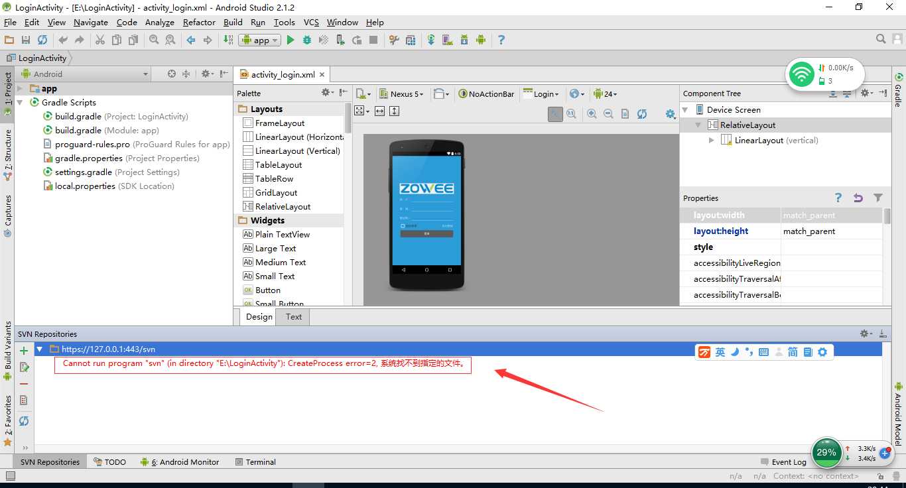Select proguard-rules.pro file in tree
Image resolution: width=906 pixels, height=488 pixels.
point(136,144)
